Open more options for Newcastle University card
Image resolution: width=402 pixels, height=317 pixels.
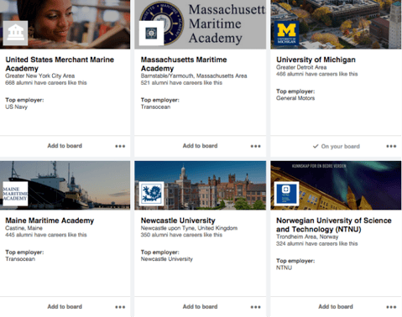(256, 307)
